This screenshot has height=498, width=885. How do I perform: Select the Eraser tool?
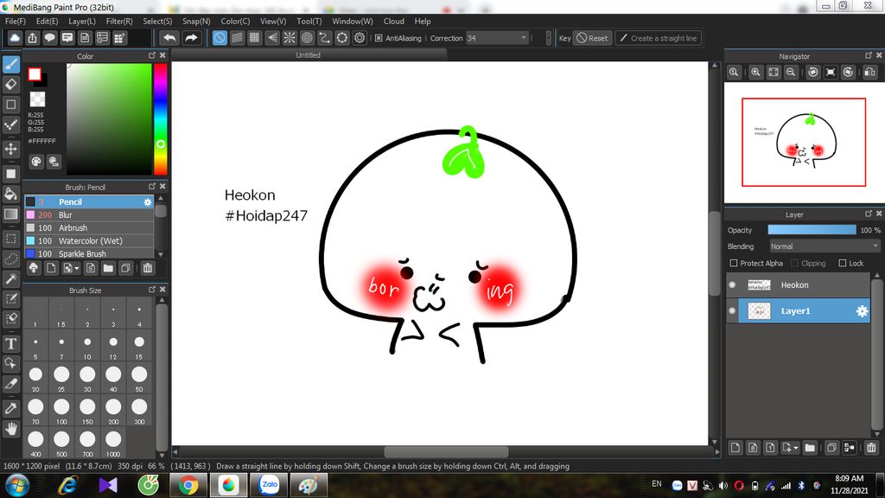tap(10, 84)
